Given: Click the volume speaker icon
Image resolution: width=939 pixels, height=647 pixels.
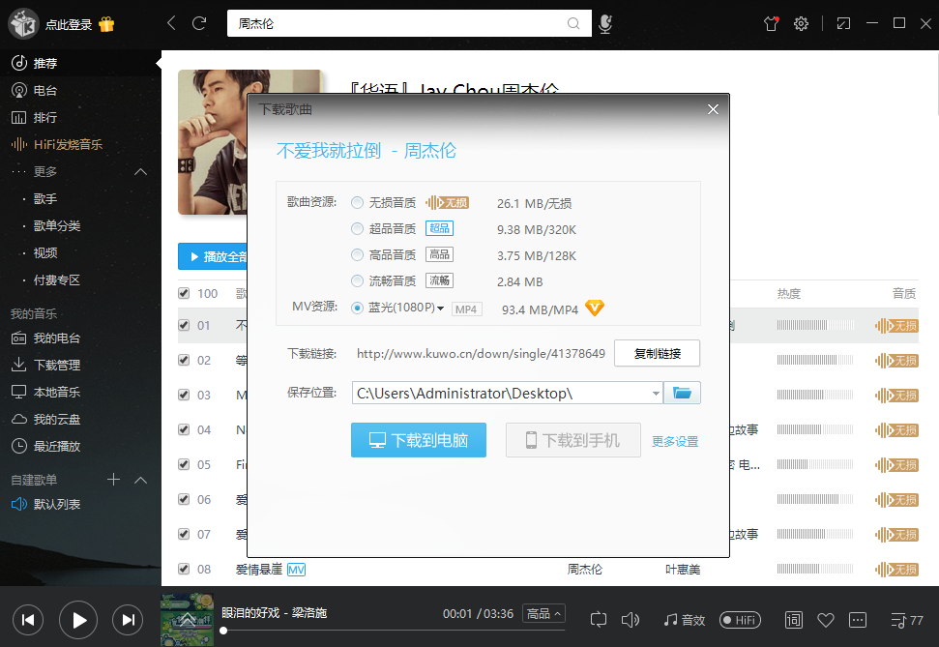Looking at the screenshot, I should (630, 620).
